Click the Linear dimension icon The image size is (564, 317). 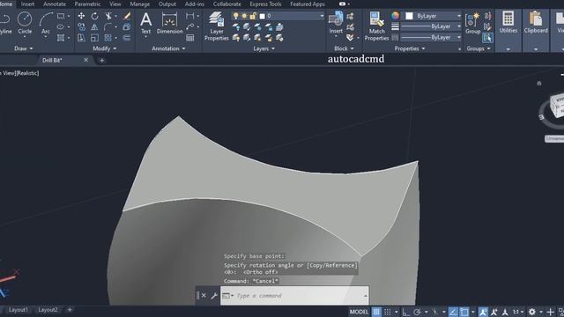pos(190,16)
